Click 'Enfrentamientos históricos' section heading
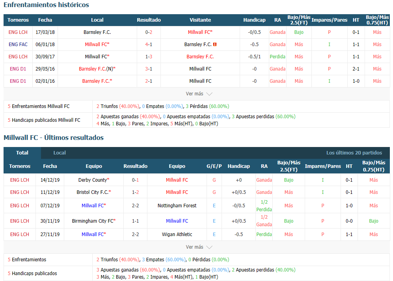The width and height of the screenshot is (393, 281). coord(47,5)
